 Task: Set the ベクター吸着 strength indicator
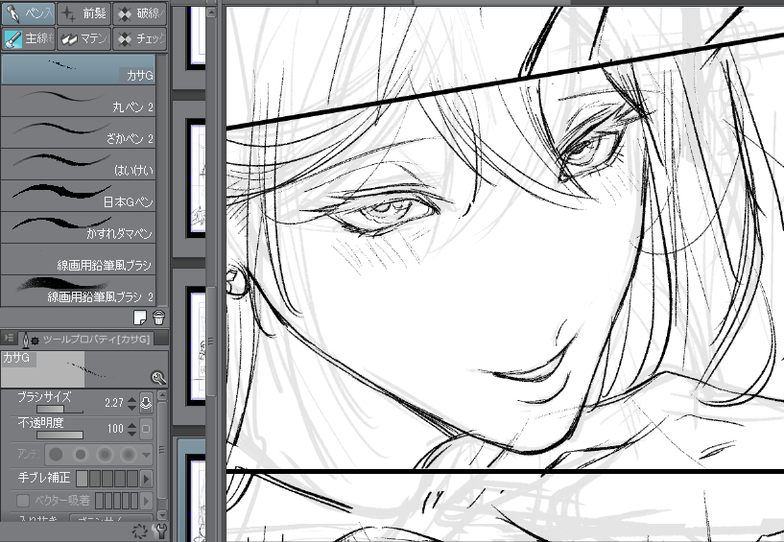[x=116, y=500]
